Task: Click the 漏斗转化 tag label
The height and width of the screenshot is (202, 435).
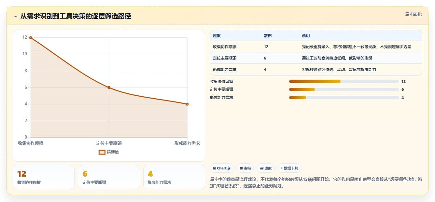Action: 413,14
